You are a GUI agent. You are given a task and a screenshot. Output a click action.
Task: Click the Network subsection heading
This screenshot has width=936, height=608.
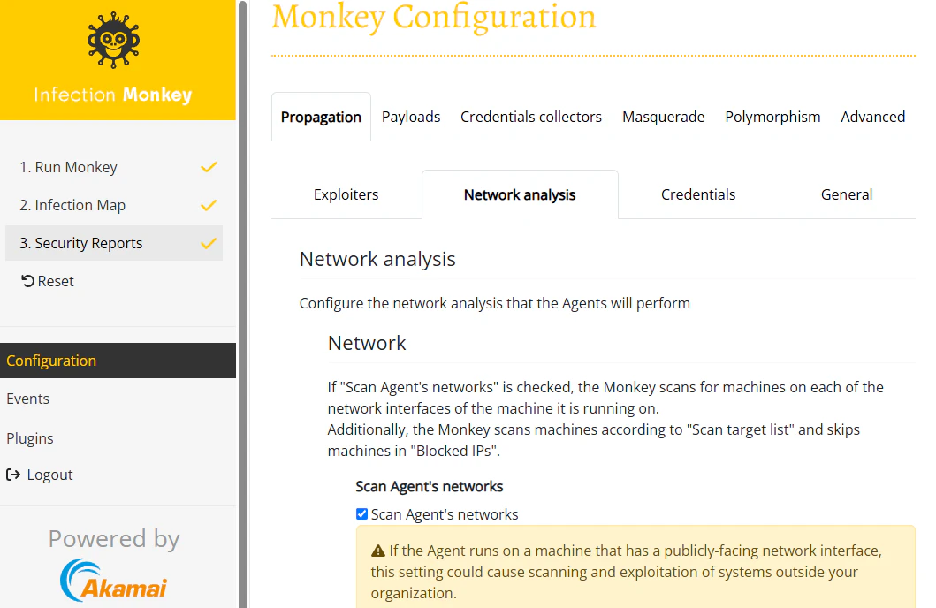pos(367,343)
